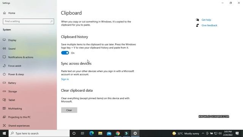Select the Tablet icon

tap(4, 100)
